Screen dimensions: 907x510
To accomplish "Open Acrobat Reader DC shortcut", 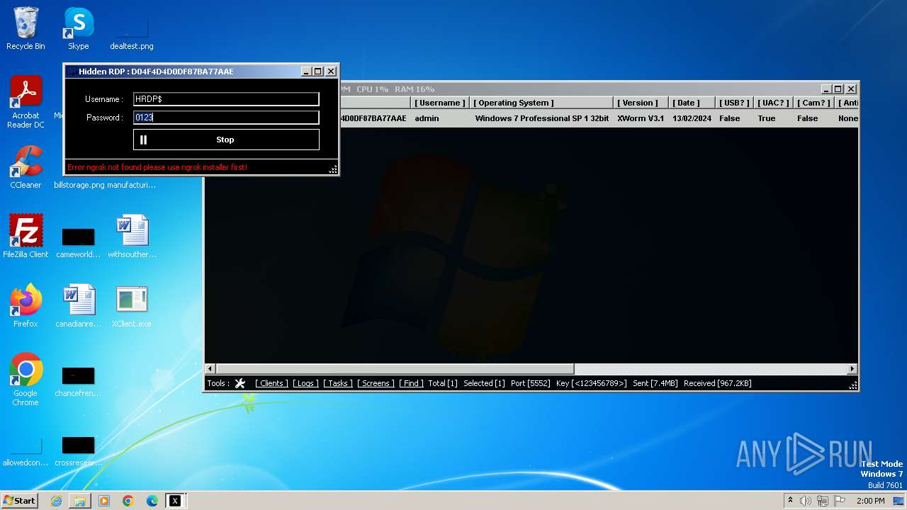I will click(26, 102).
